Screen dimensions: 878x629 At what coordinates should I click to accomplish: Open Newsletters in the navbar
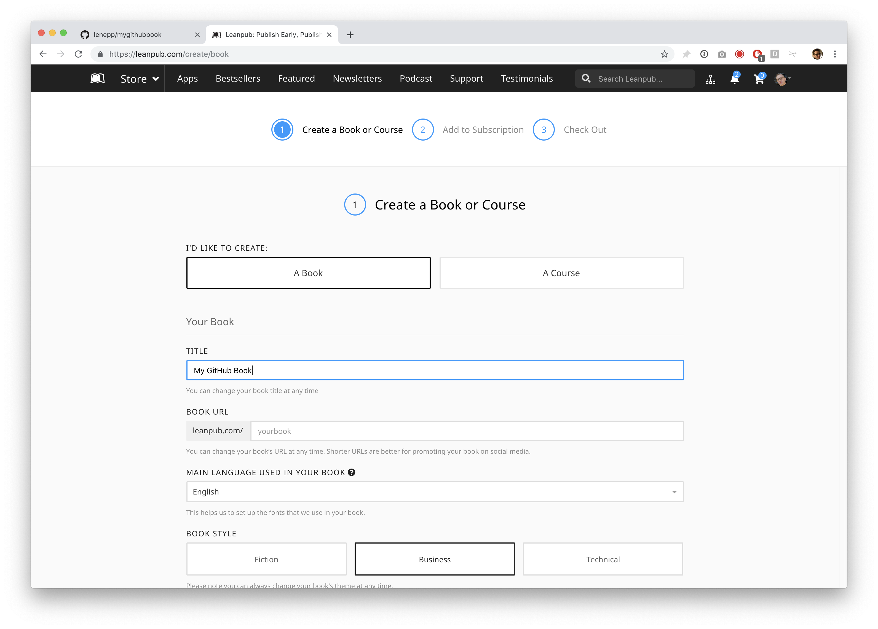click(357, 79)
